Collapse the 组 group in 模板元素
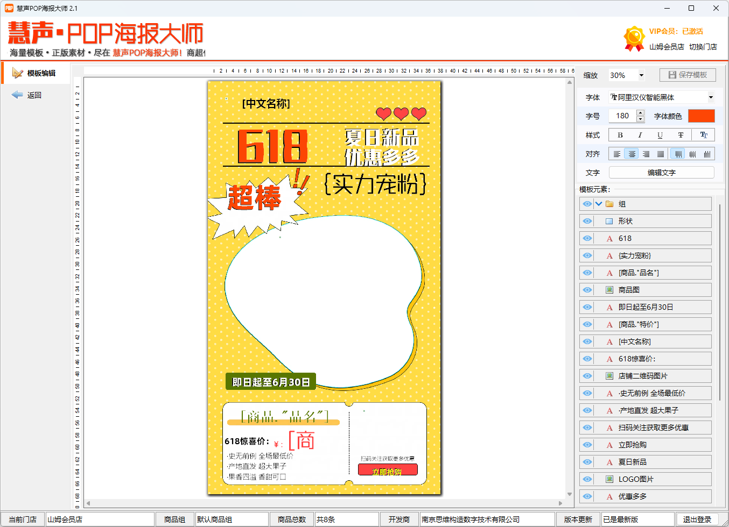 [x=599, y=204]
